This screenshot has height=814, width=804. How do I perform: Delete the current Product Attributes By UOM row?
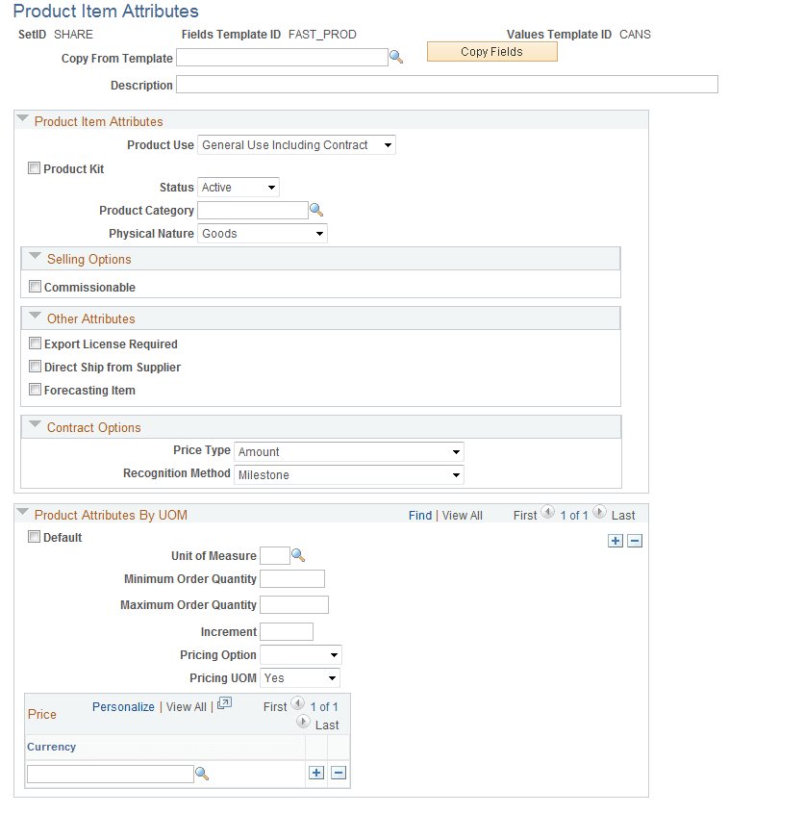click(635, 541)
